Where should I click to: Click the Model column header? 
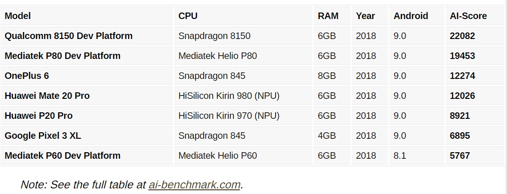click(18, 16)
